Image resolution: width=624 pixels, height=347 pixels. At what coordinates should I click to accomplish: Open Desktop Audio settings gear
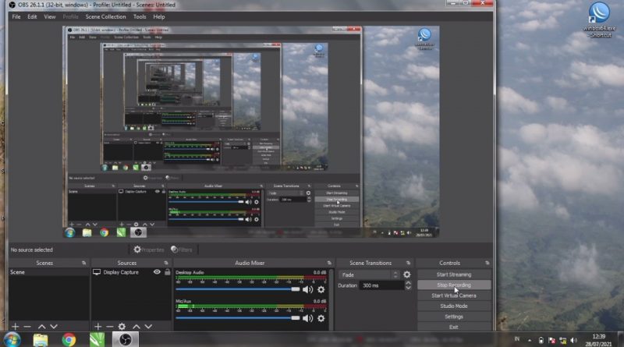(x=321, y=289)
